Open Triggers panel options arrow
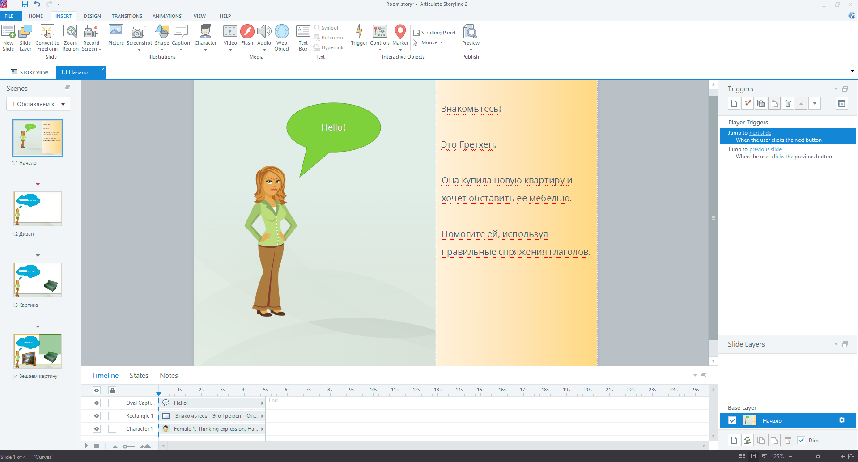The image size is (858, 462). 836,89
